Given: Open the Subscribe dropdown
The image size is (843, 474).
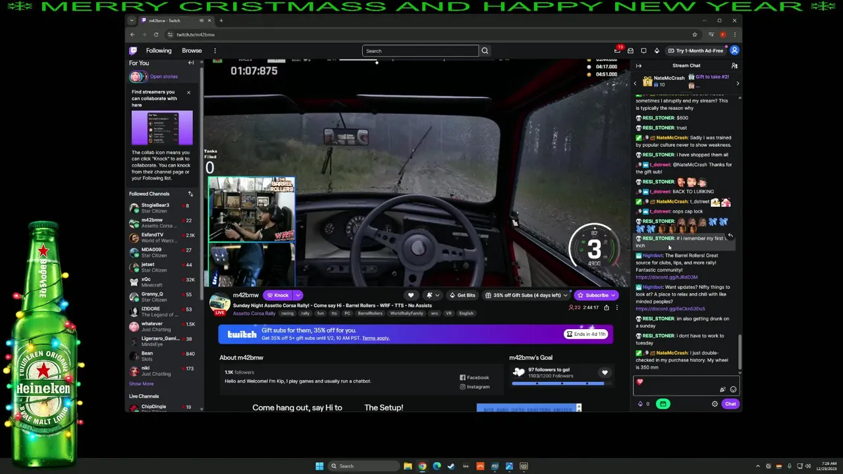Looking at the screenshot, I should click(x=614, y=295).
